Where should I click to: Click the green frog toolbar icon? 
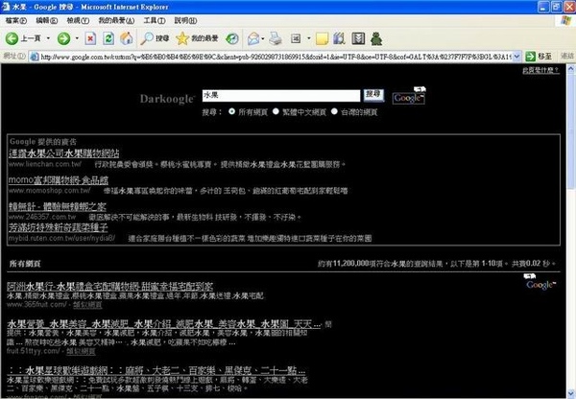[376, 38]
